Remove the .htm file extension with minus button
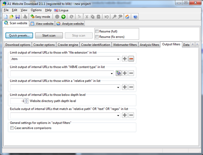This screenshot has height=155, width=203. tap(131, 59)
